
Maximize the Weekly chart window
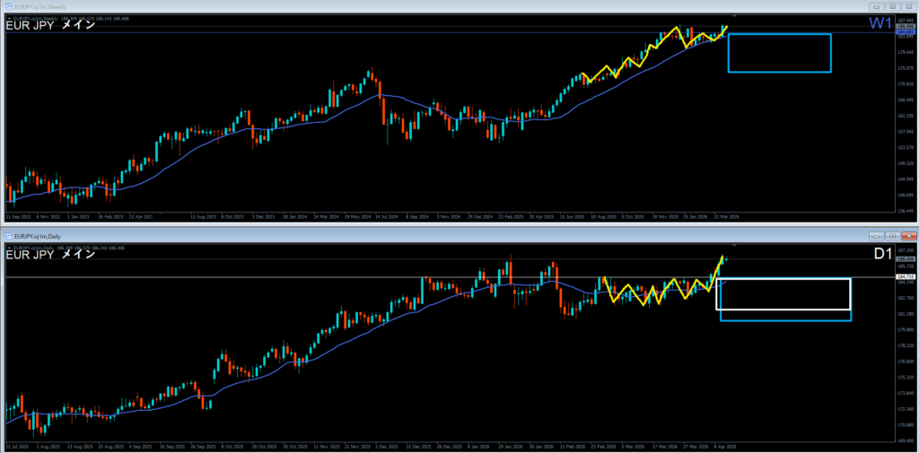point(895,7)
